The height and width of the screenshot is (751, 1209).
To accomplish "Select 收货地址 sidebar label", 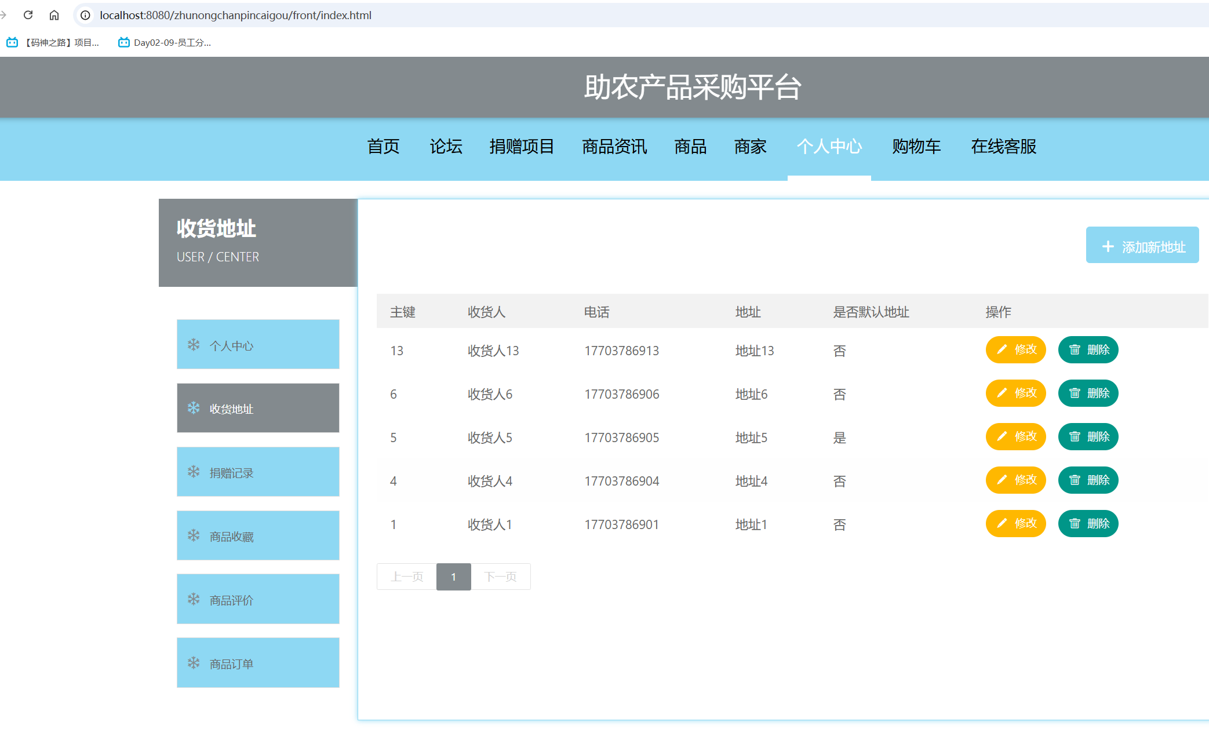I will (x=231, y=409).
